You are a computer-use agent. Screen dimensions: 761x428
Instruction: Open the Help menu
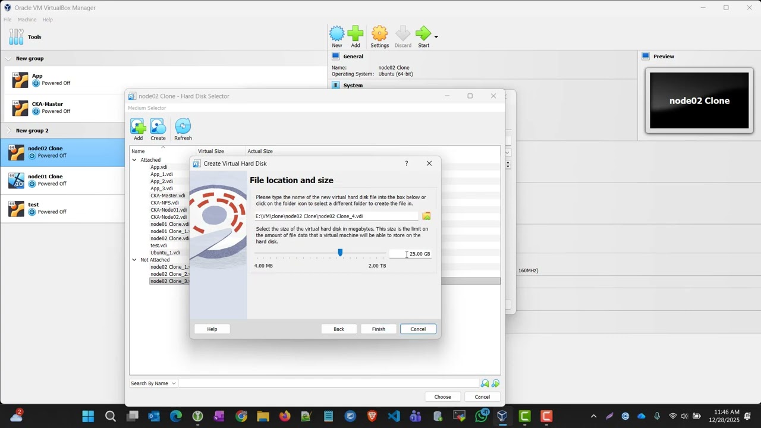coord(48,20)
